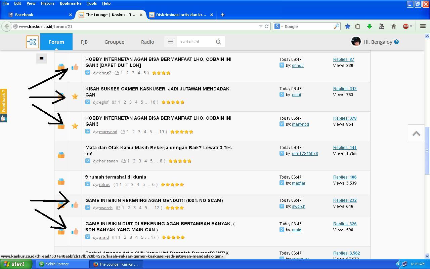
Task: Click the scroll-to-top arrow button
Action: (416, 133)
